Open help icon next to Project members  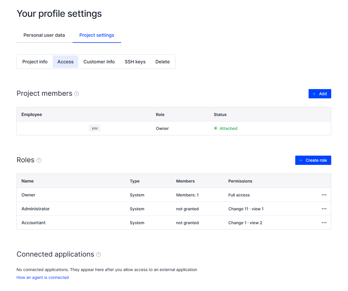click(76, 94)
